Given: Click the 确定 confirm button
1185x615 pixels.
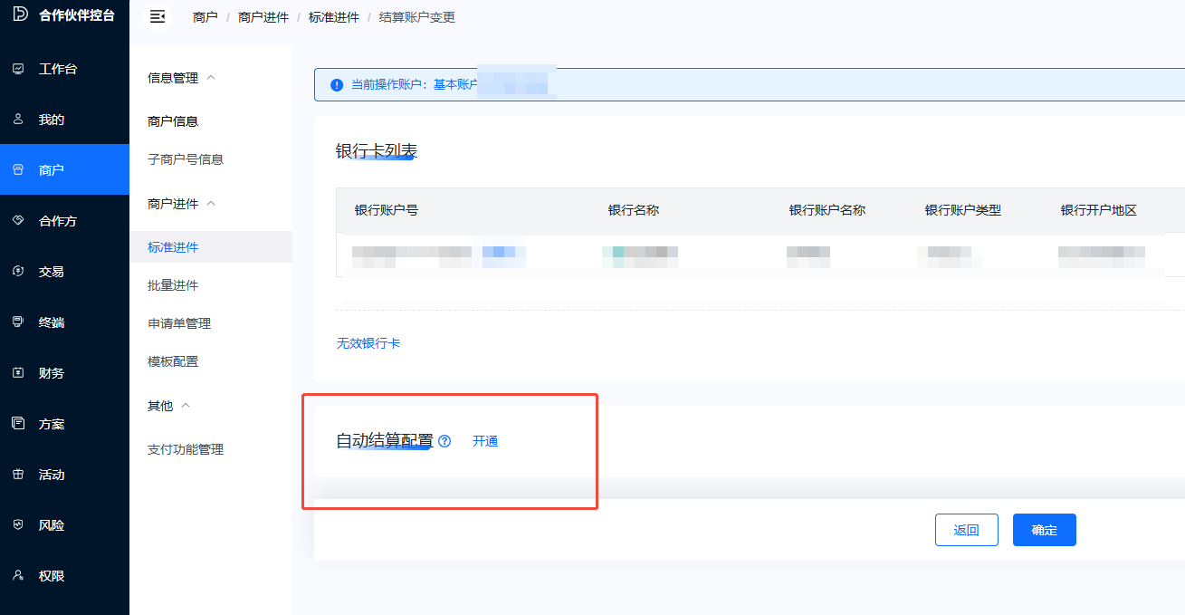Looking at the screenshot, I should coord(1044,530).
